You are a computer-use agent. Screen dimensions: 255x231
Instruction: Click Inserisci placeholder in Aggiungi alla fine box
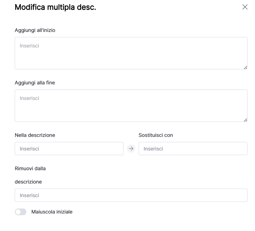(29, 98)
